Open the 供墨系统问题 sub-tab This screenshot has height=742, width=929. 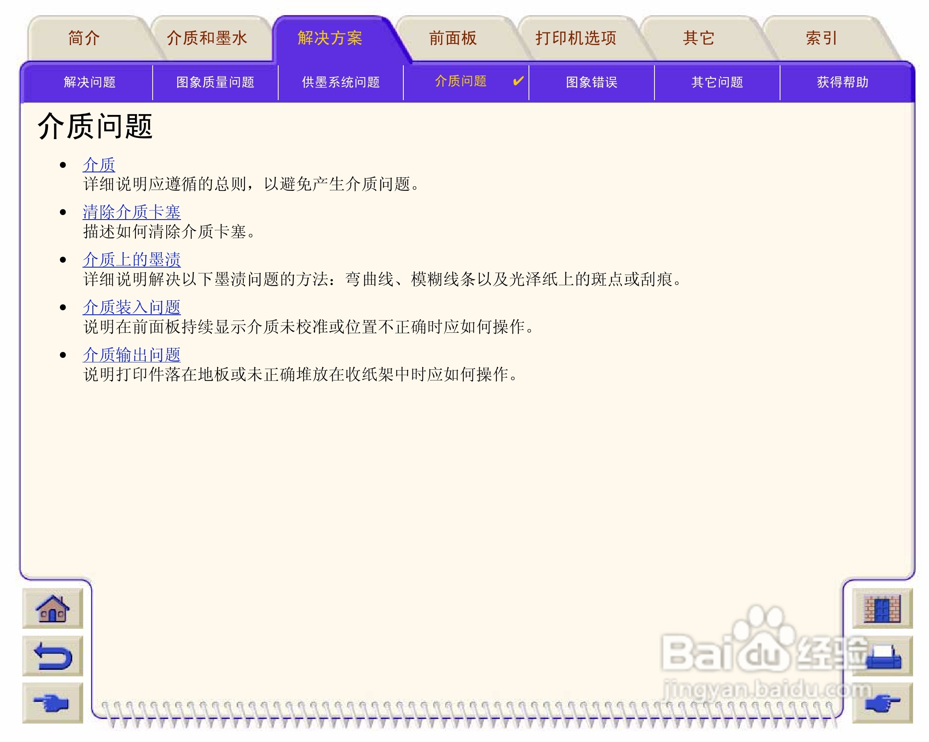341,82
